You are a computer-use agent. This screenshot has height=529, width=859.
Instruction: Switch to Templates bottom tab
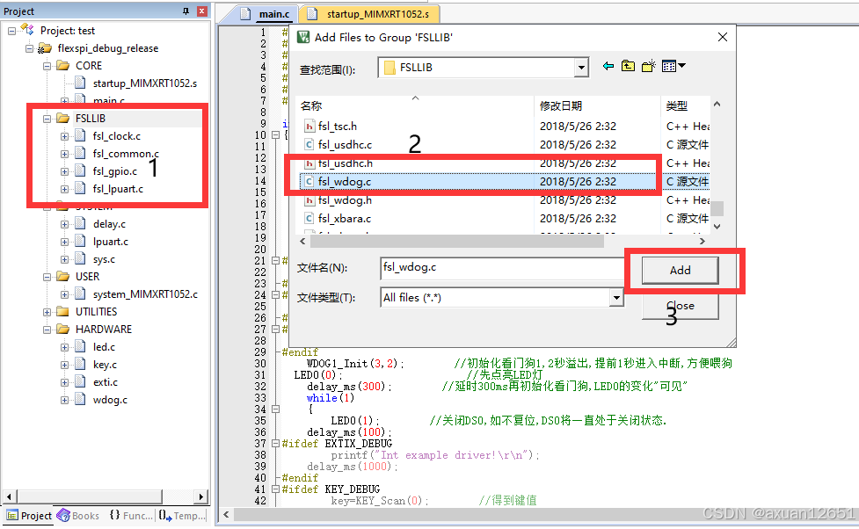click(x=182, y=516)
